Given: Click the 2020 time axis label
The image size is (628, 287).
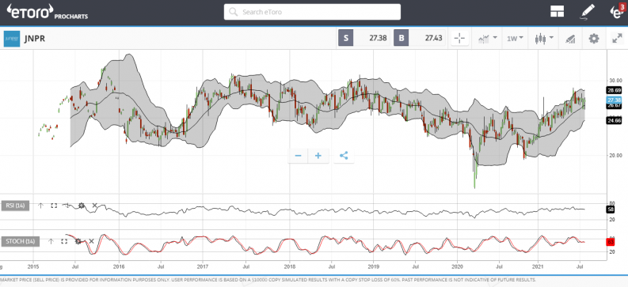Looking at the screenshot, I should point(458,266).
